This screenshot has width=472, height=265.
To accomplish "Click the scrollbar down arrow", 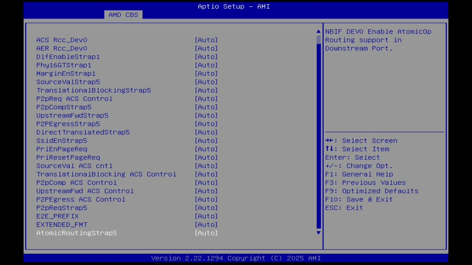I will pyautogui.click(x=318, y=233).
